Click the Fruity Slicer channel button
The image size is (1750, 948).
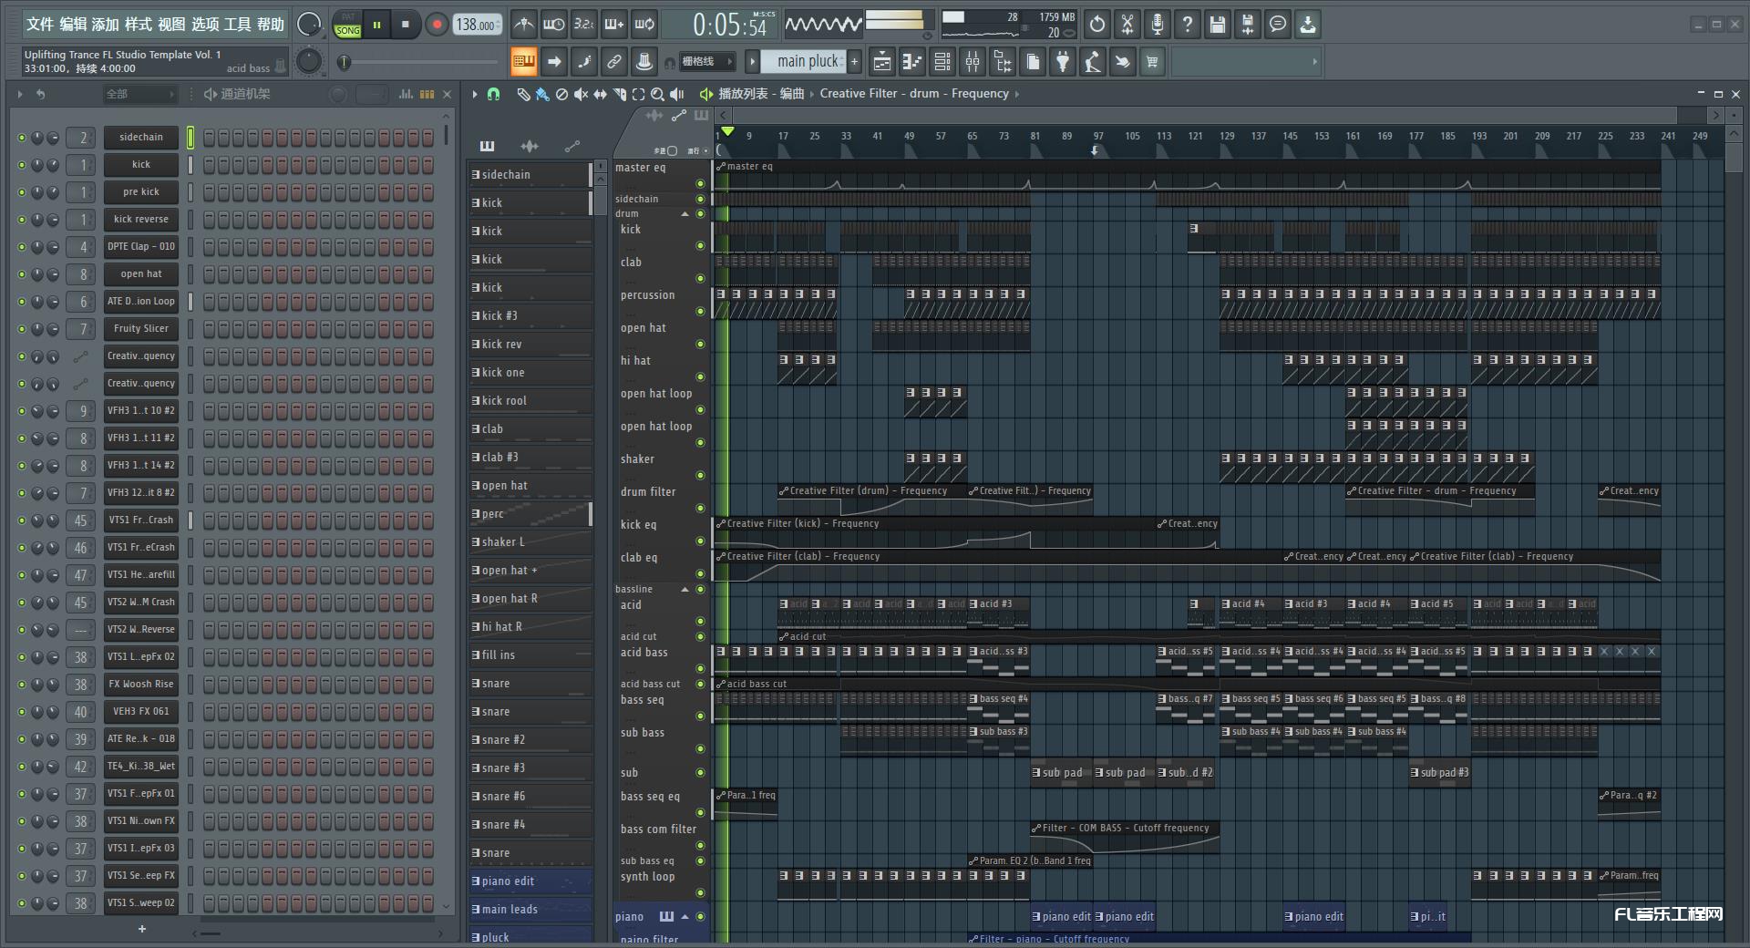coord(141,329)
